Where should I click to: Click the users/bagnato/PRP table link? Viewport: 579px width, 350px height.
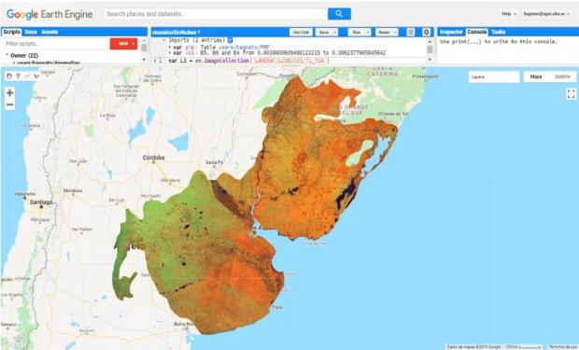tap(244, 48)
